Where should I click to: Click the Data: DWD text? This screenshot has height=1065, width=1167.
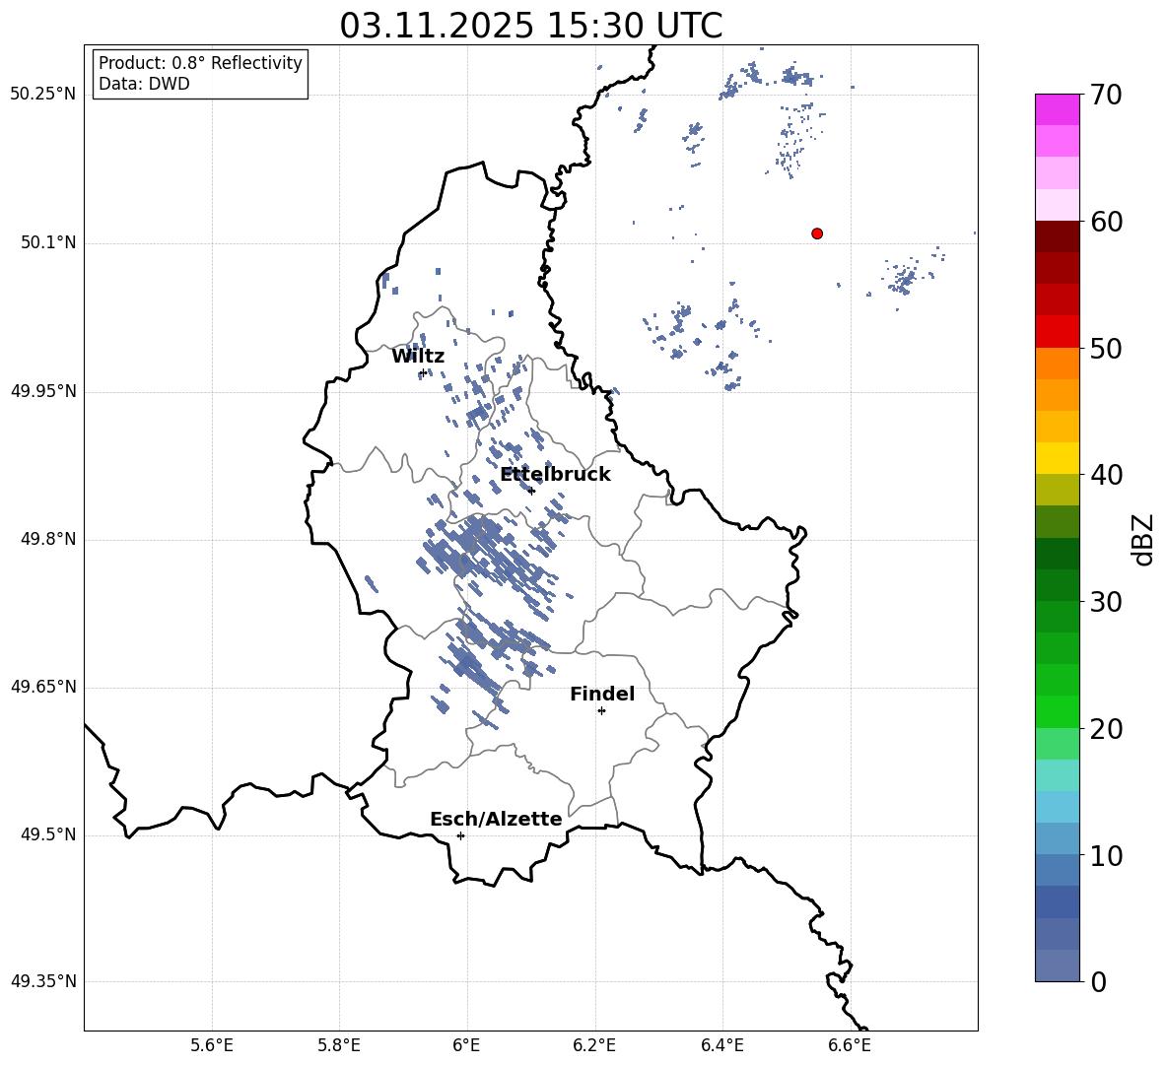coord(144,84)
